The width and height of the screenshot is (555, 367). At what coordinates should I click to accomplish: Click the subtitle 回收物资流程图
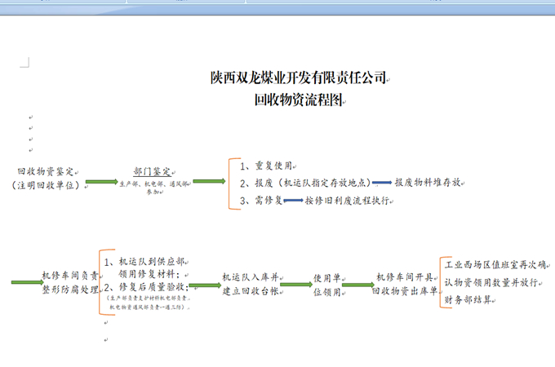[x=298, y=100]
